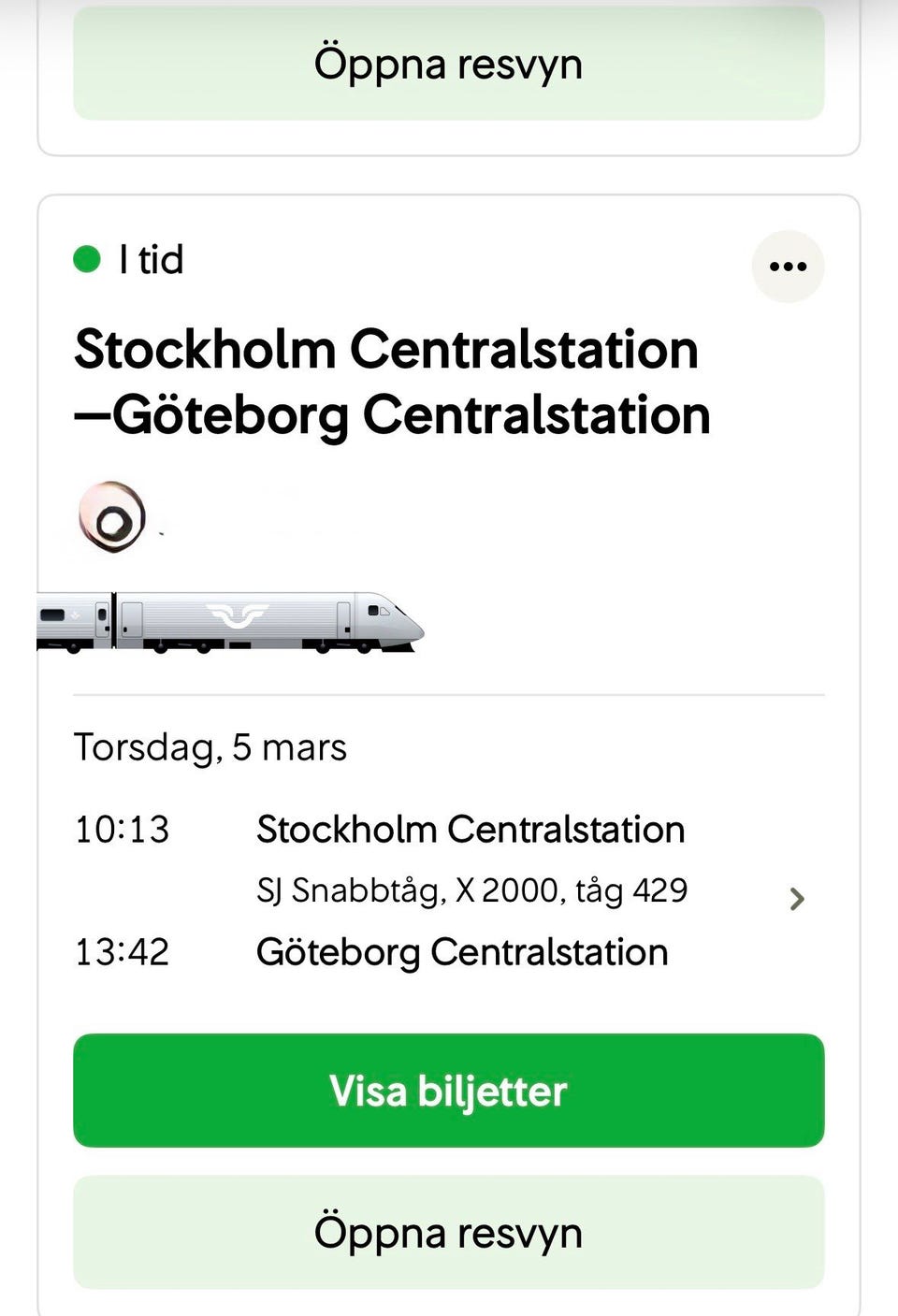Open the three-dot more options menu
The image size is (898, 1316).
pyautogui.click(x=788, y=267)
